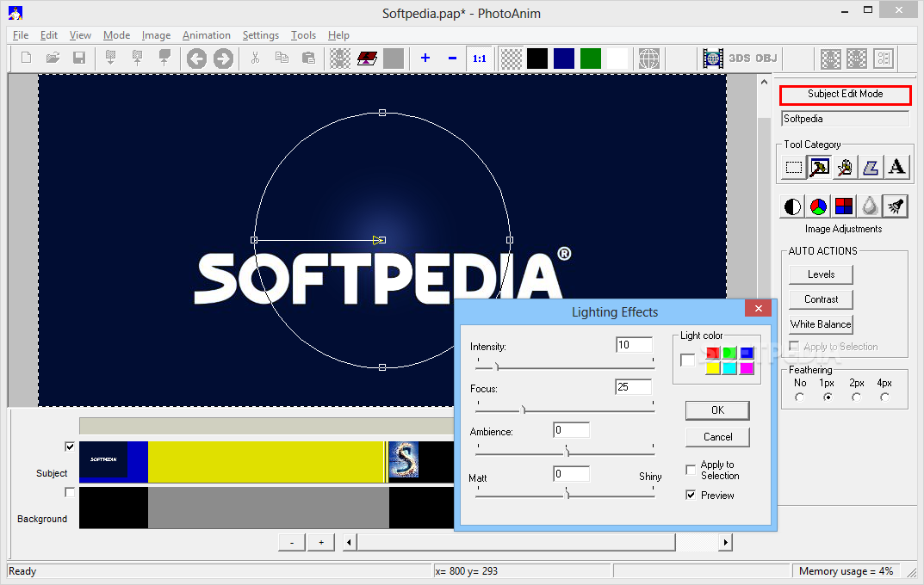Click the OBJ export toolbar item
This screenshot has width=924, height=585.
766,58
